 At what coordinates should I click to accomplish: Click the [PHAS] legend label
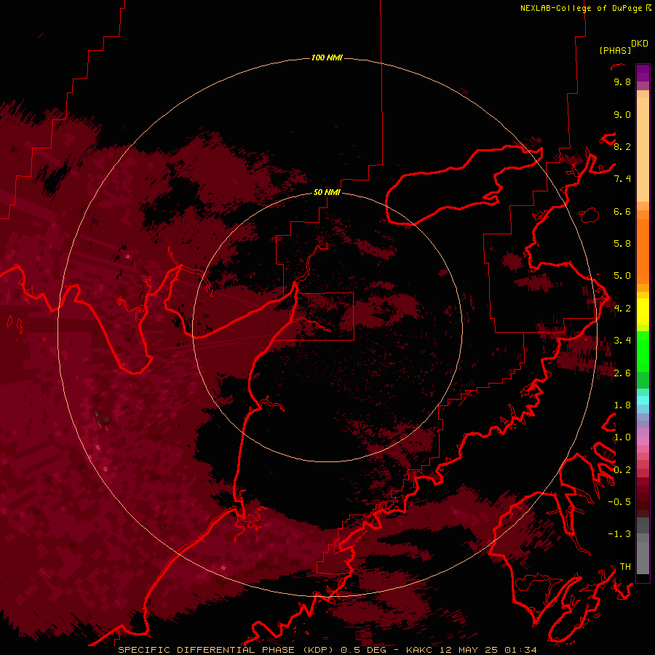615,50
